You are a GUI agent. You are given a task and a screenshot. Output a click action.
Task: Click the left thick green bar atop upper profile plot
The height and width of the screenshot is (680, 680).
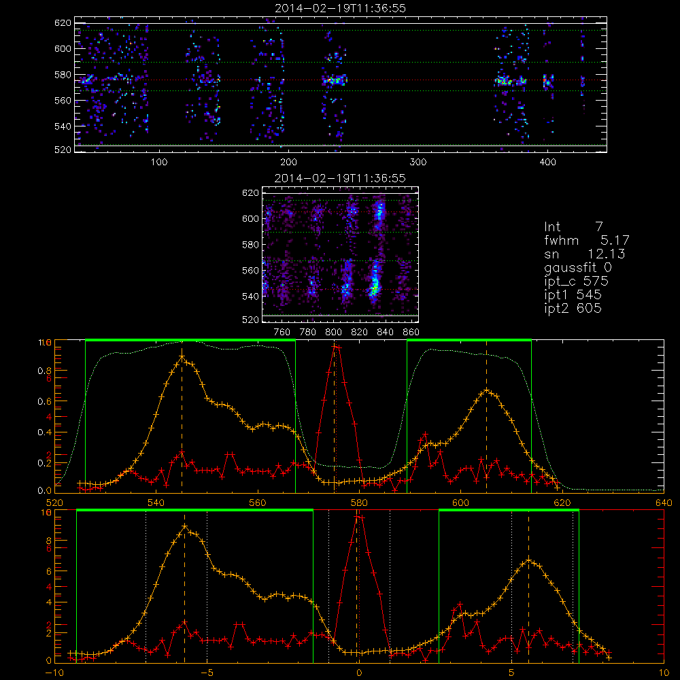click(190, 341)
